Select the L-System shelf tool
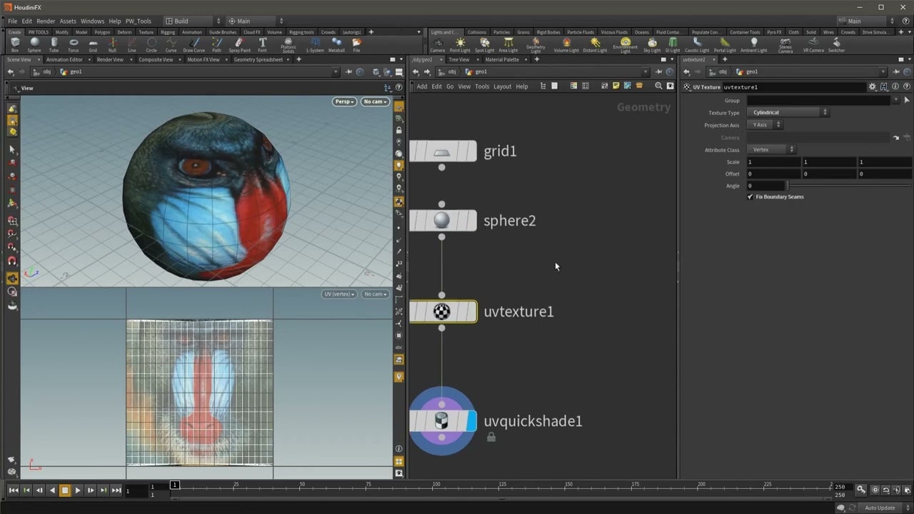914x514 pixels. coord(315,45)
